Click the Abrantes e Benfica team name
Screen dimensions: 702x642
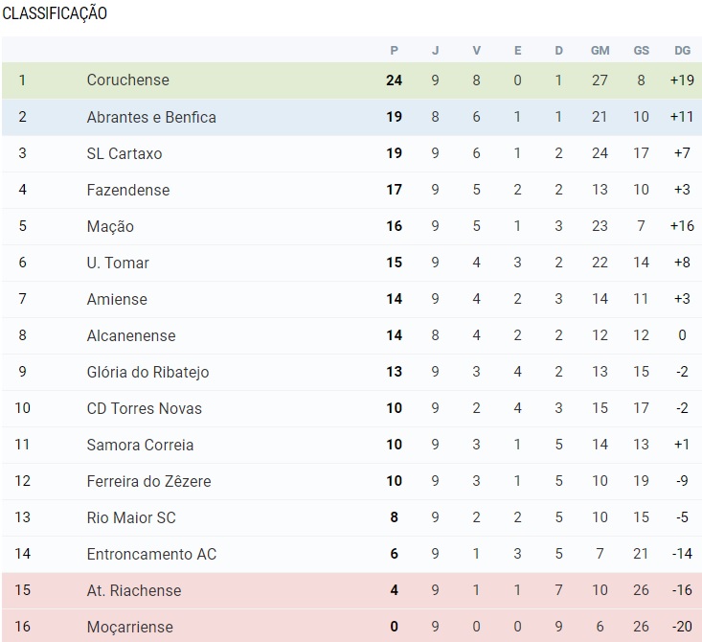point(151,117)
